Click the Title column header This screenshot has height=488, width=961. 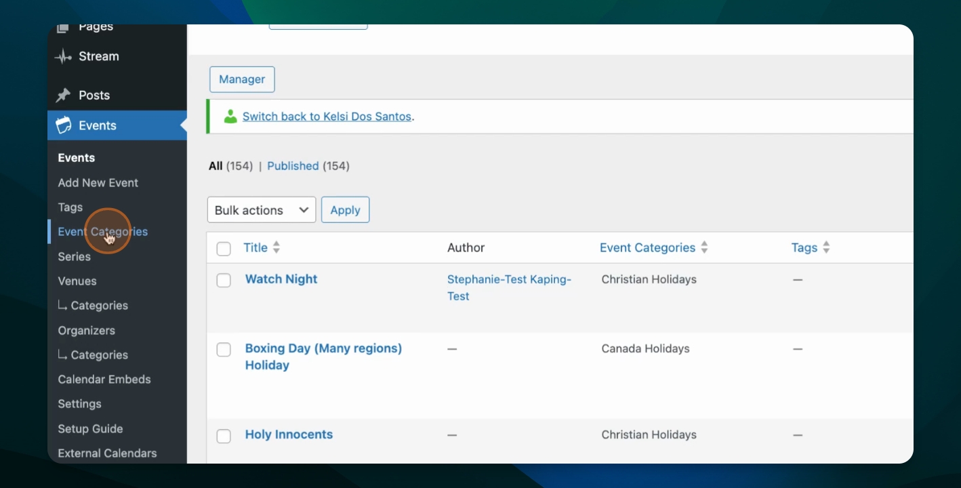(255, 248)
